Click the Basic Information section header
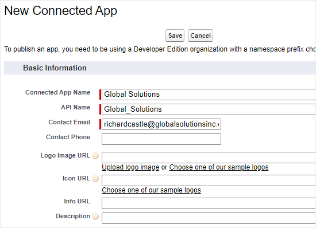Viewport: 316px width, 228px height. pos(55,68)
